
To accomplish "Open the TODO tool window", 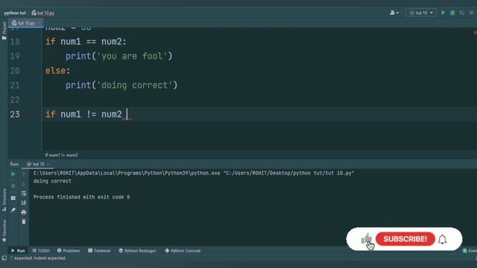I will pyautogui.click(x=41, y=251).
